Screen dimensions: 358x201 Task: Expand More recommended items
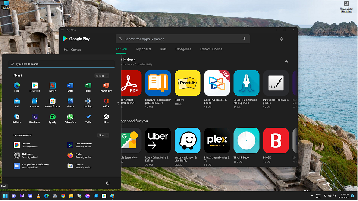[x=103, y=135]
